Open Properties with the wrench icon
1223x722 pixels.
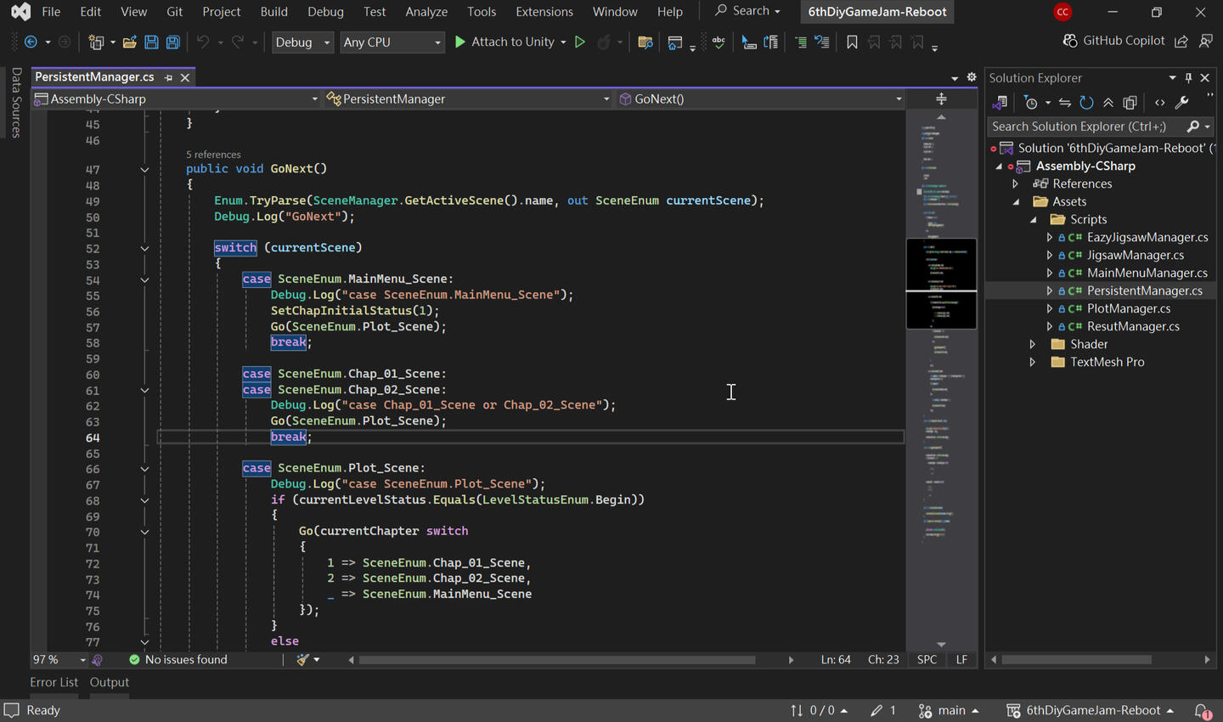pos(1181,103)
